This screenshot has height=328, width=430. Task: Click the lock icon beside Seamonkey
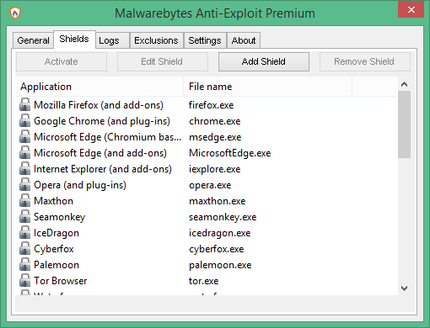[x=25, y=216]
